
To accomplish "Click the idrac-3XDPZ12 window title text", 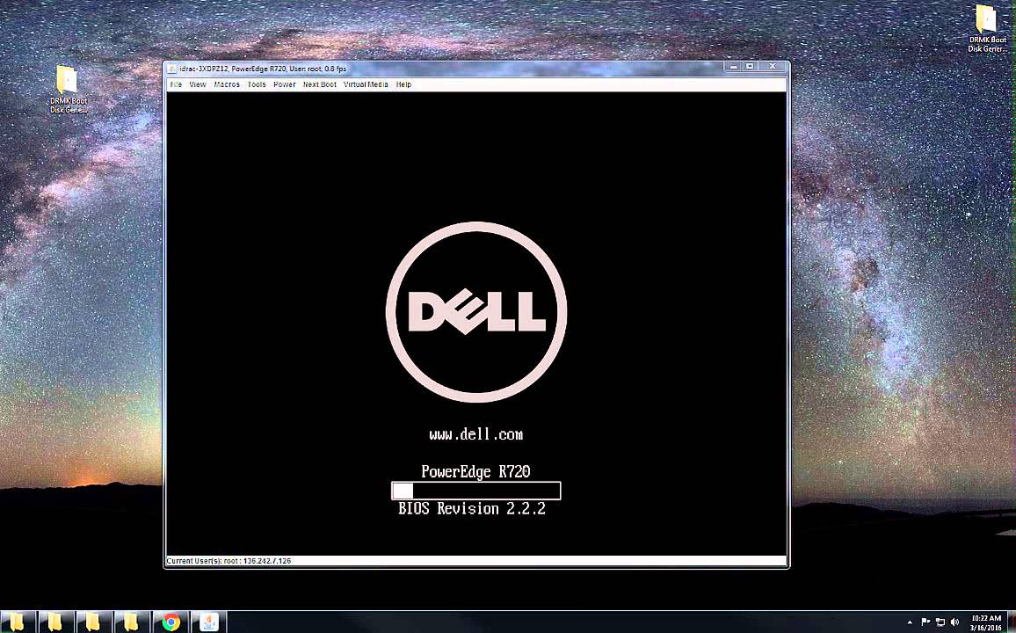I will point(263,69).
